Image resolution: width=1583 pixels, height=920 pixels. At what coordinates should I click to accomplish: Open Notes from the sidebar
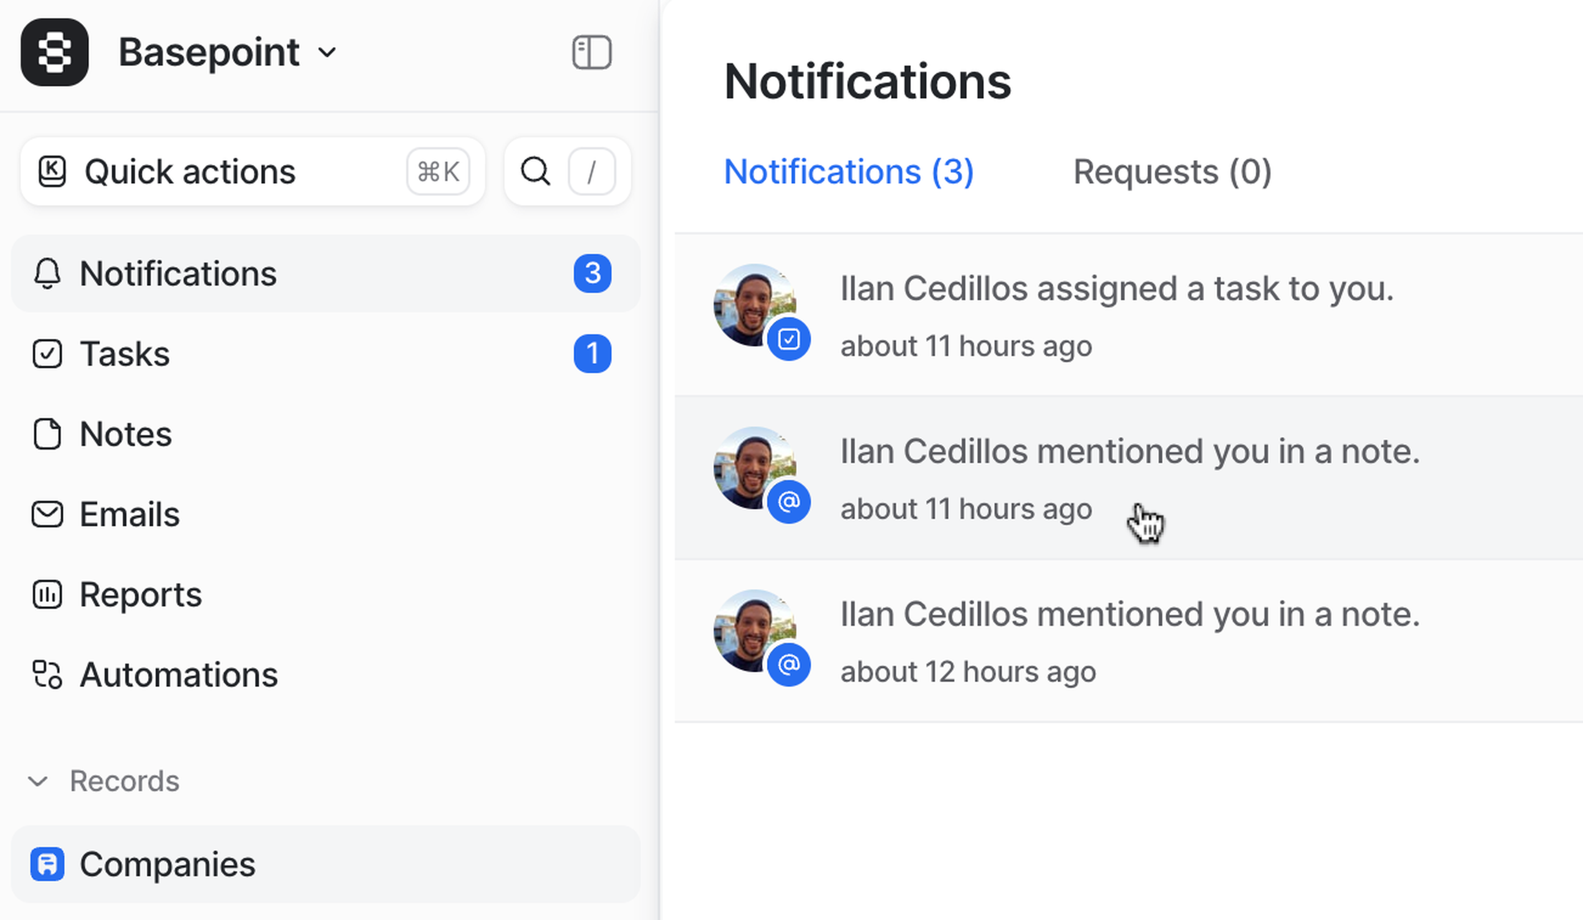click(126, 434)
